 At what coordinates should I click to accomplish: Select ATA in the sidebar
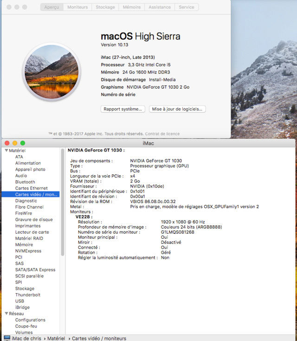coord(19,157)
